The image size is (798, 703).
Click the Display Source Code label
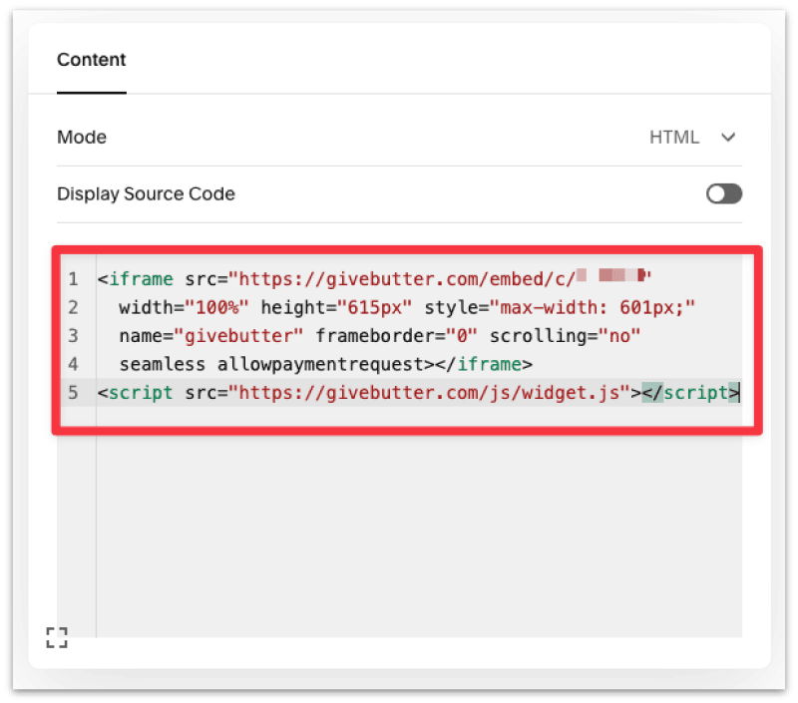click(x=146, y=193)
